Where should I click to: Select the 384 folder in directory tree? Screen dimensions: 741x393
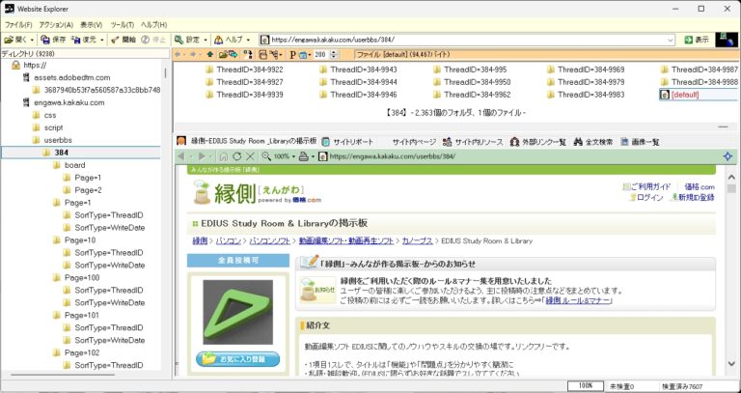click(x=61, y=153)
